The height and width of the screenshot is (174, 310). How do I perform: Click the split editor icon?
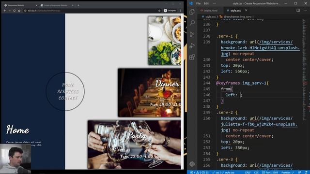[298, 10]
